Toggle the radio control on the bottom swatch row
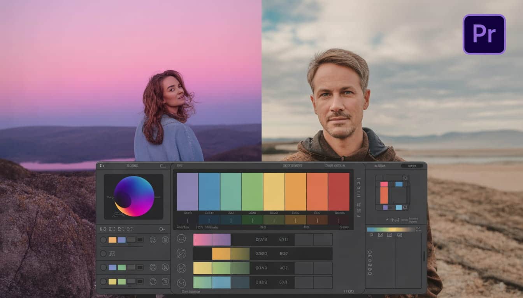 (103, 281)
